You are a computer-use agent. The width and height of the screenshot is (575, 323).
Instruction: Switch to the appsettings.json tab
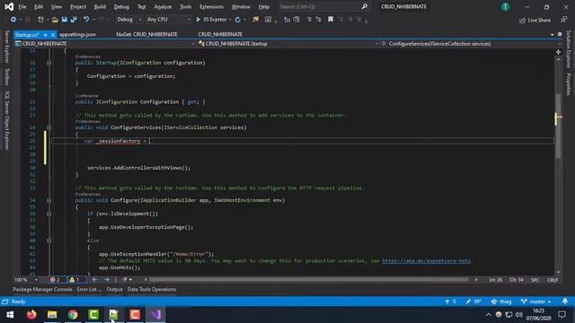[x=77, y=34]
